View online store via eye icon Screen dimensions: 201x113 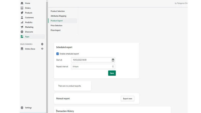click(42, 49)
